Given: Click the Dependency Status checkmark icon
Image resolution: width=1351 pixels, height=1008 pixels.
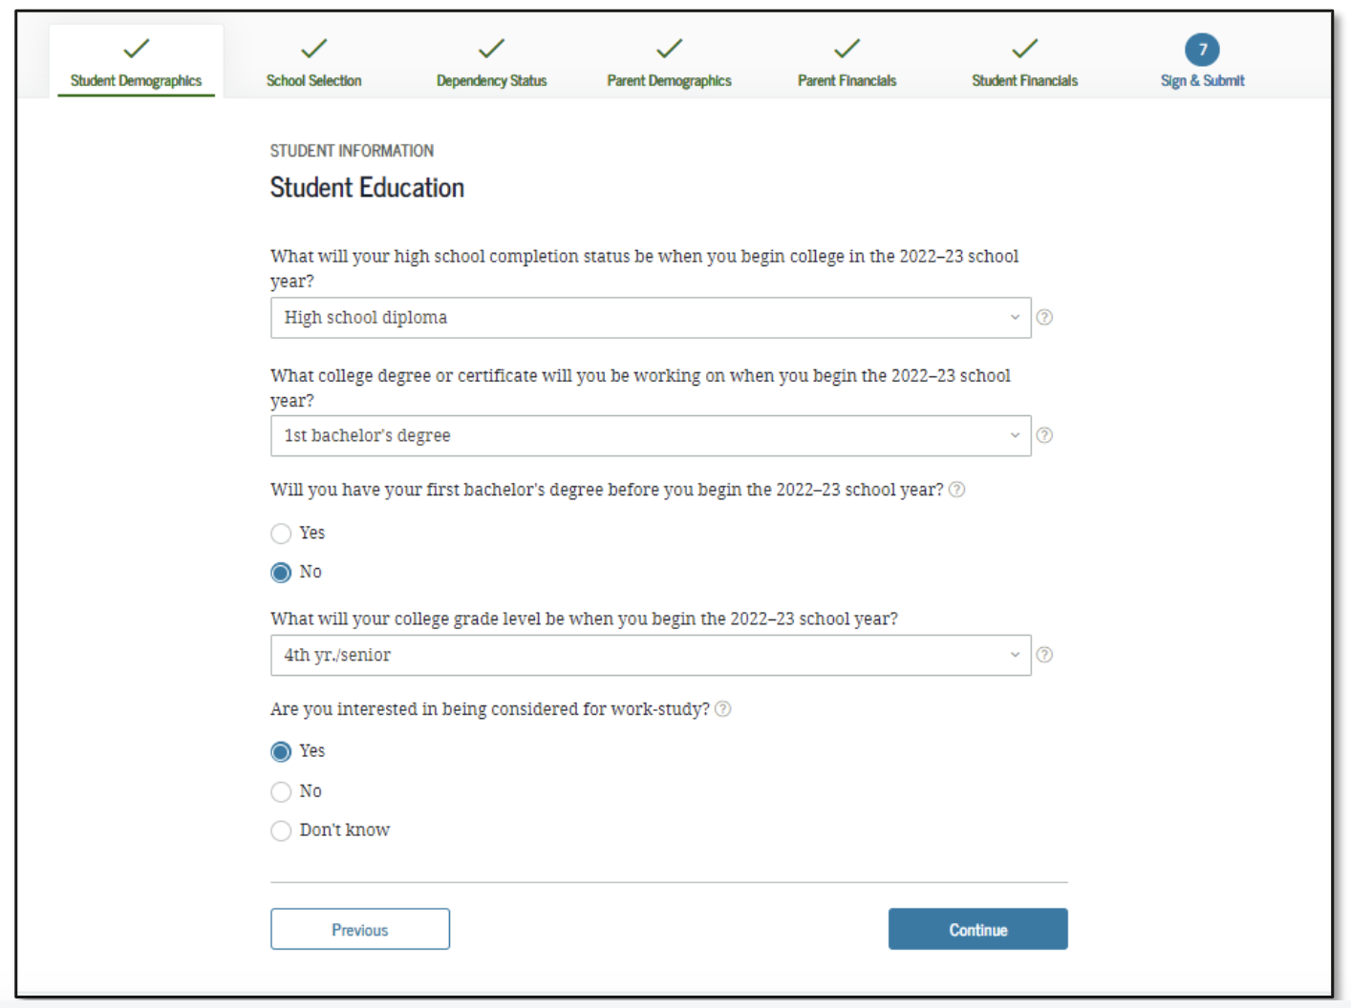Looking at the screenshot, I should click(491, 48).
